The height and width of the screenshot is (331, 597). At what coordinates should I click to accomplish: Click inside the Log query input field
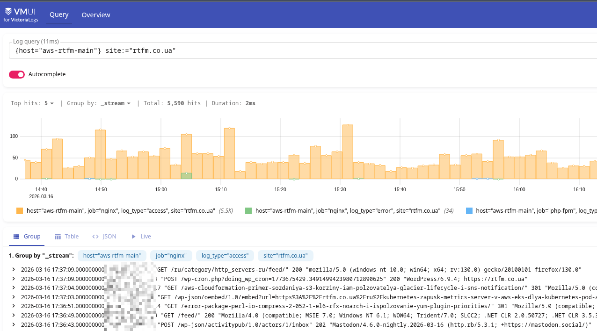pos(299,50)
